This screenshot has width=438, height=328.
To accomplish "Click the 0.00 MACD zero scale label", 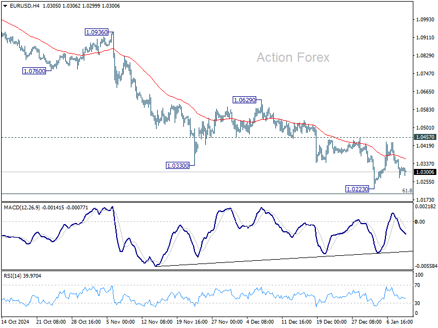I will (x=420, y=222).
